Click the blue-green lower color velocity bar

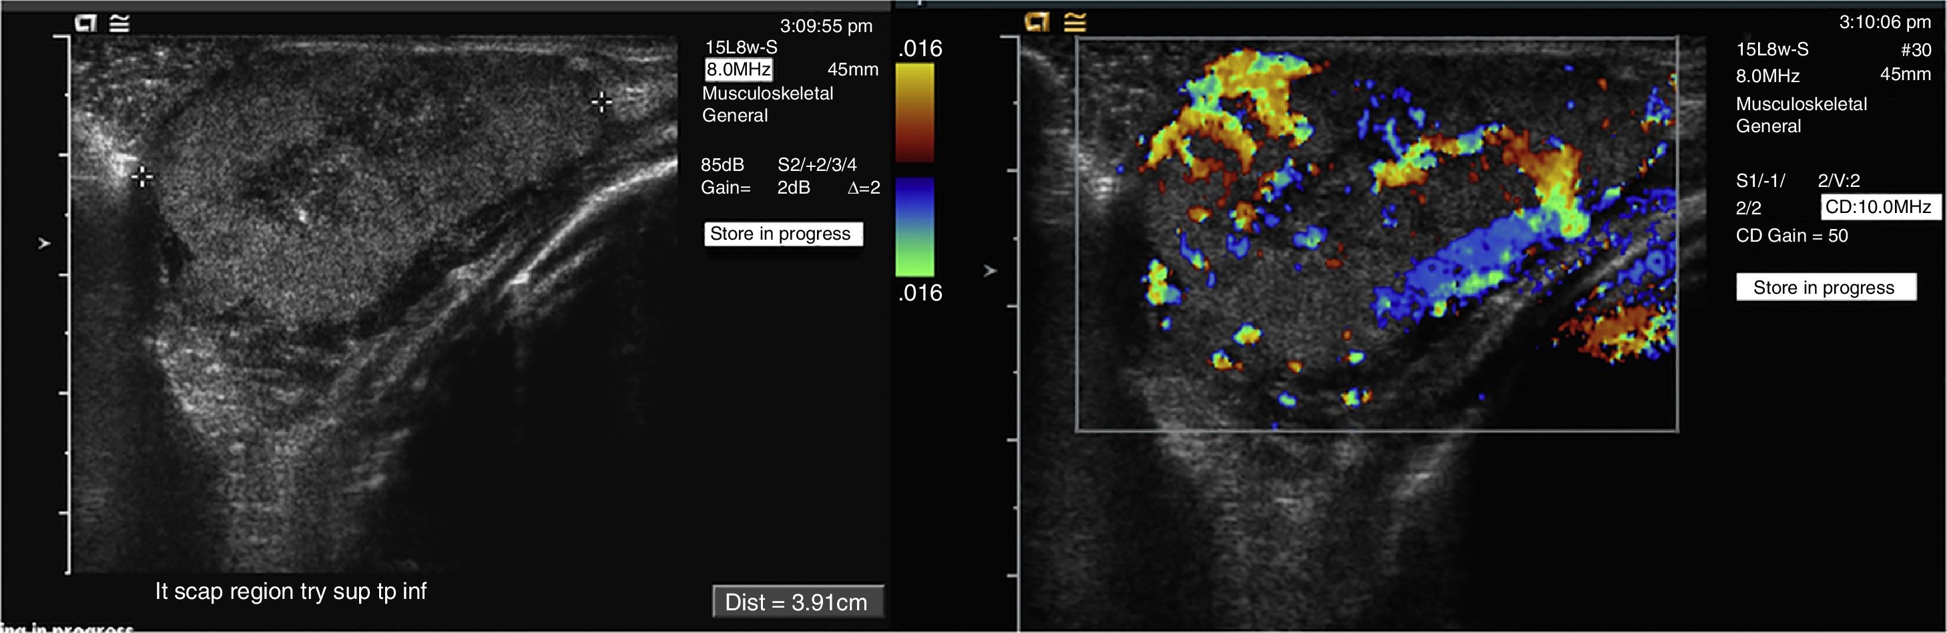coord(914,227)
